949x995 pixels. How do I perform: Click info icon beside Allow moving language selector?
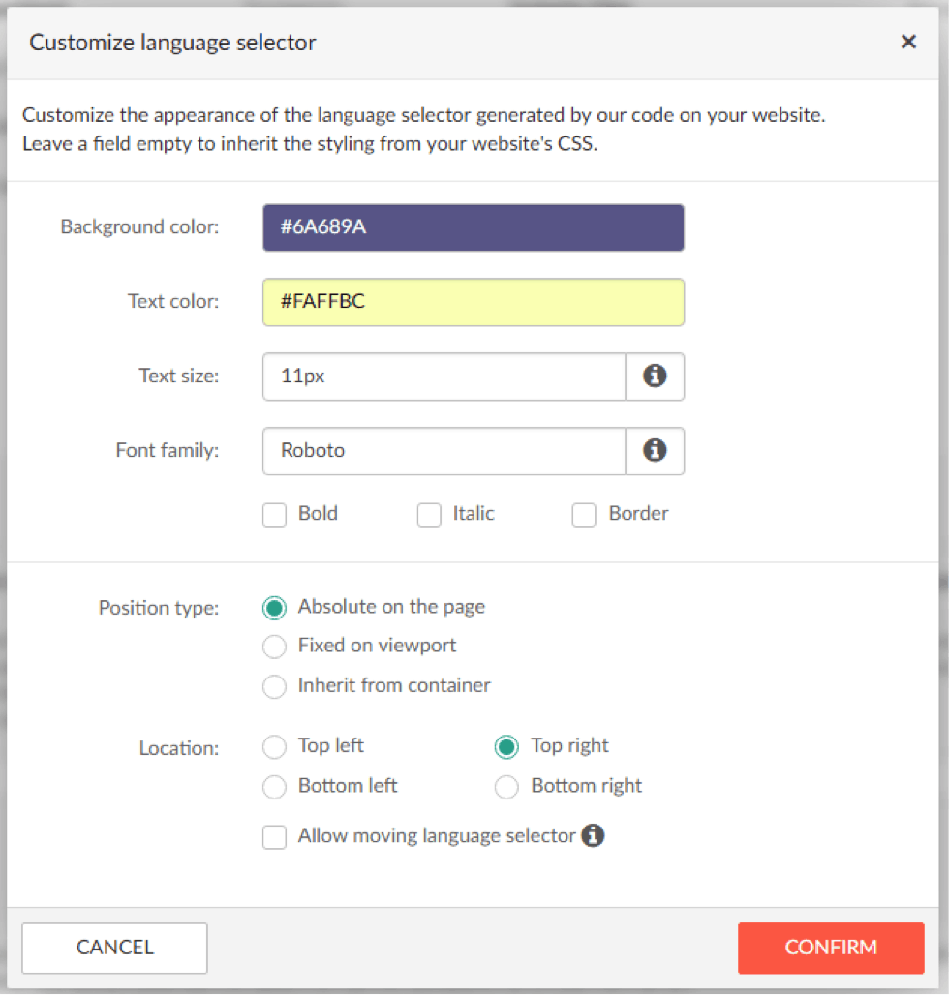[x=593, y=835]
